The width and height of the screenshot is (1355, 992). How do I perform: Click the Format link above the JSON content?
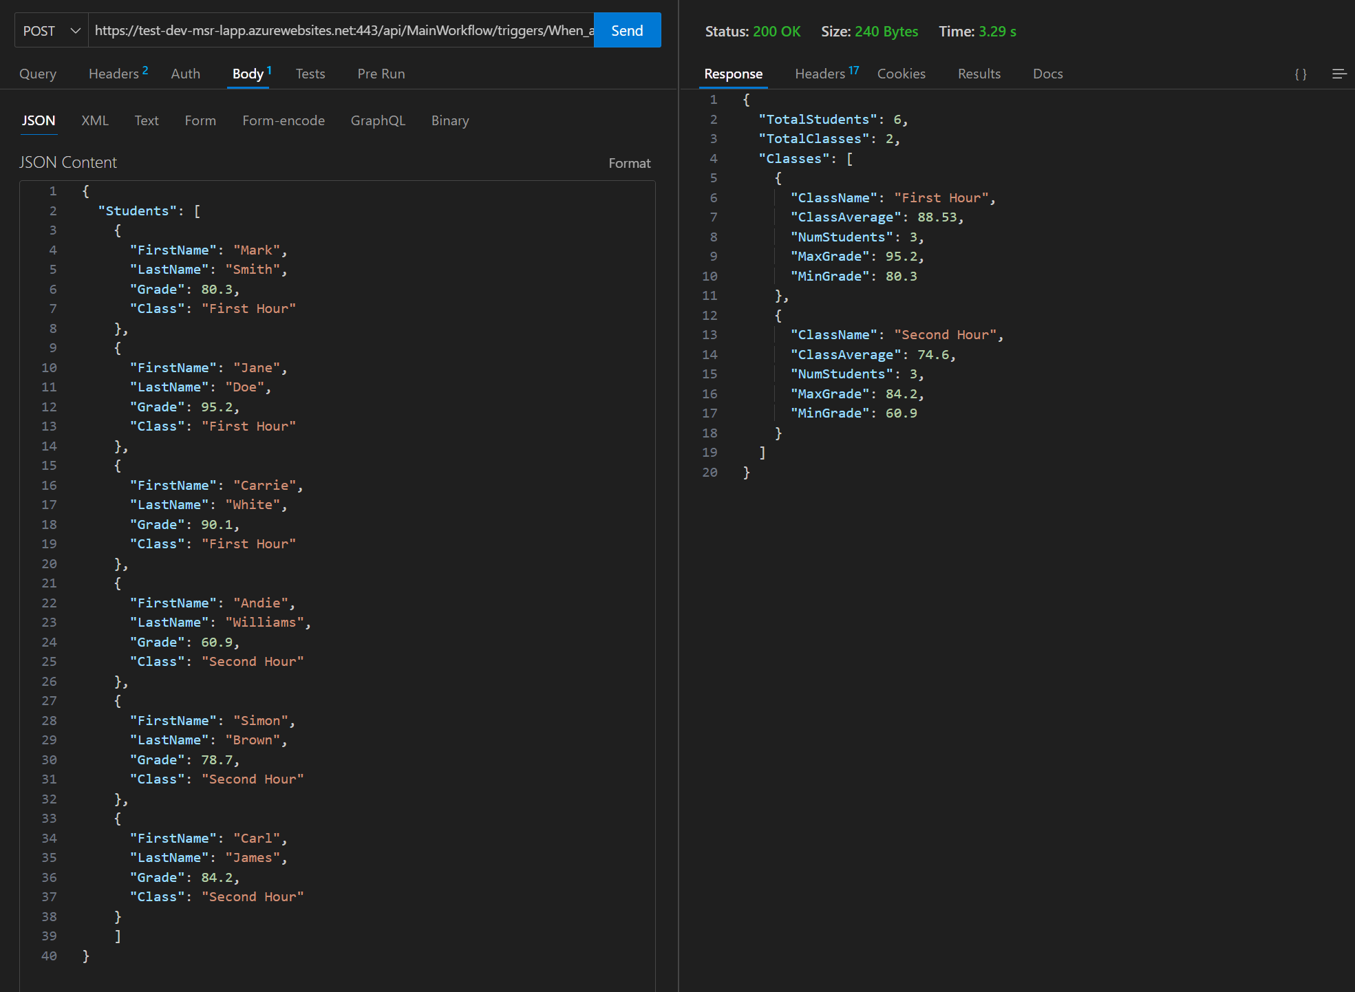click(628, 162)
